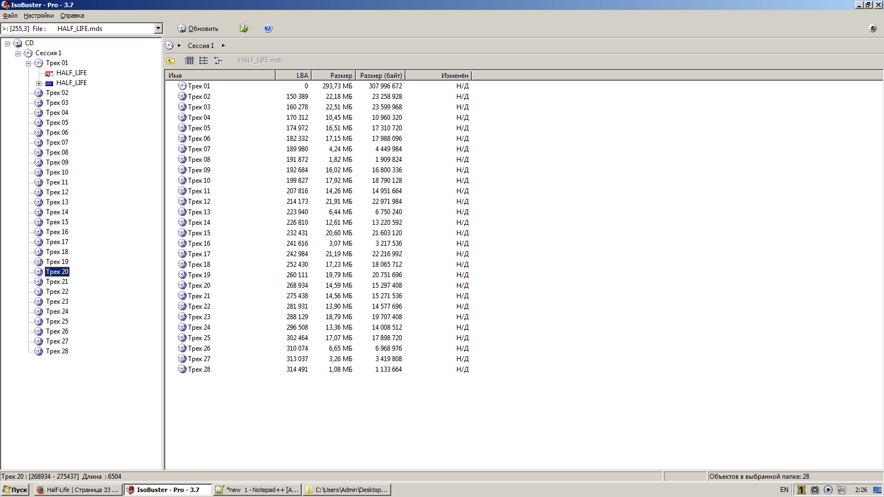Click the byte size 1 133 664
The width and height of the screenshot is (884, 497).
[x=389, y=369]
